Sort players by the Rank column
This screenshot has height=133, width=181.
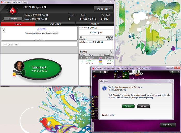pyautogui.click(x=82, y=55)
